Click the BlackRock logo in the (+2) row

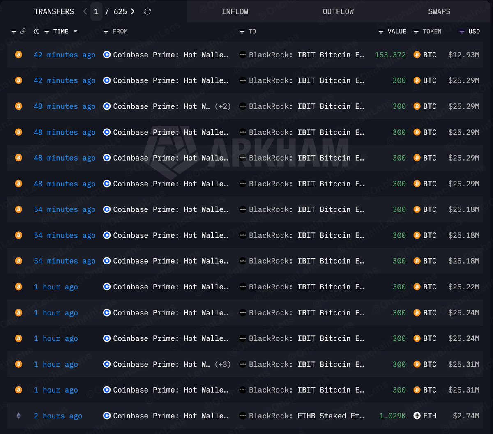[x=243, y=106]
